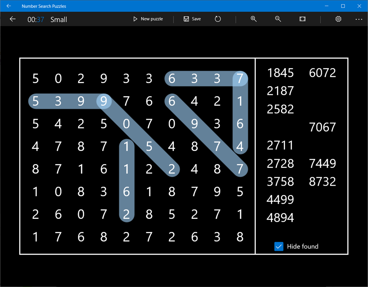The width and height of the screenshot is (368, 287).
Task: Uncheck the Hide found option
Action: (279, 247)
